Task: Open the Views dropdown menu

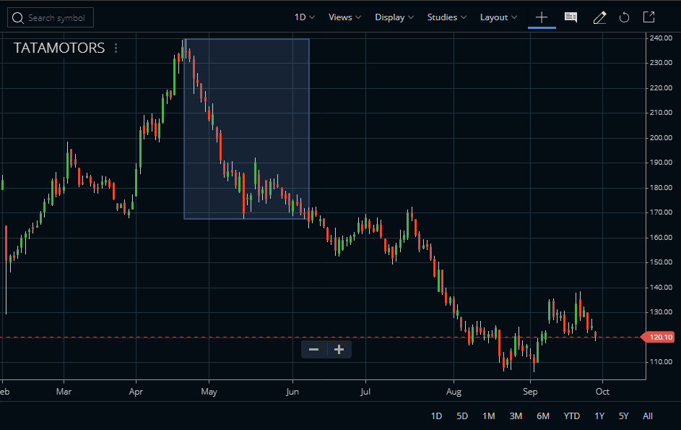Action: tap(344, 17)
